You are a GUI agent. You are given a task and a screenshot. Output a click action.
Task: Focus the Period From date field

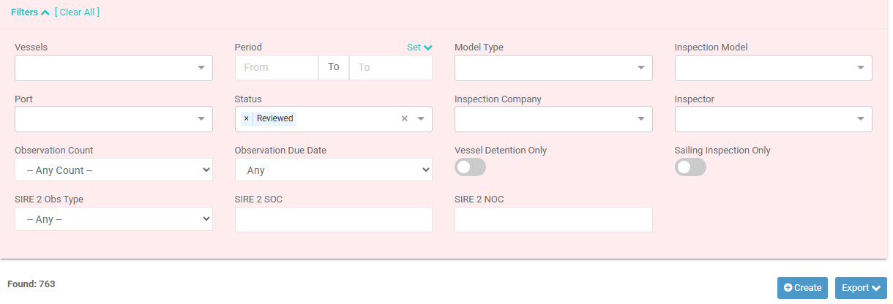point(277,67)
